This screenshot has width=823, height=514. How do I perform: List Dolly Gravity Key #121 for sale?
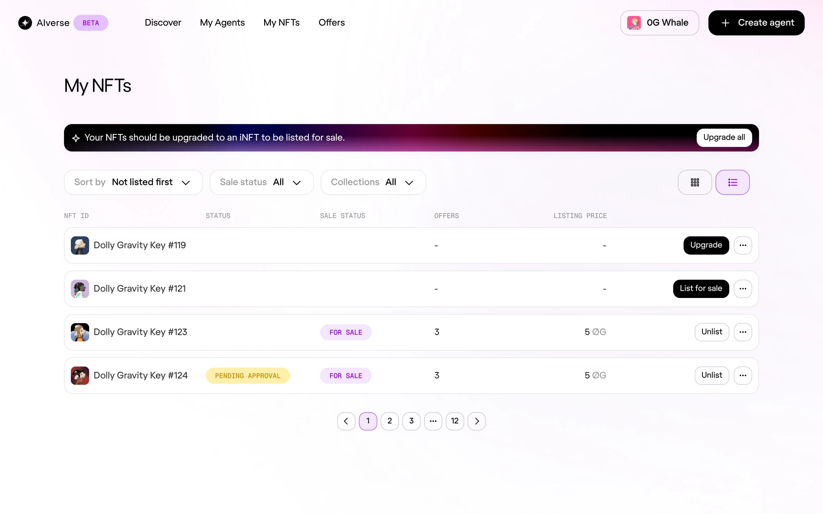tap(701, 289)
